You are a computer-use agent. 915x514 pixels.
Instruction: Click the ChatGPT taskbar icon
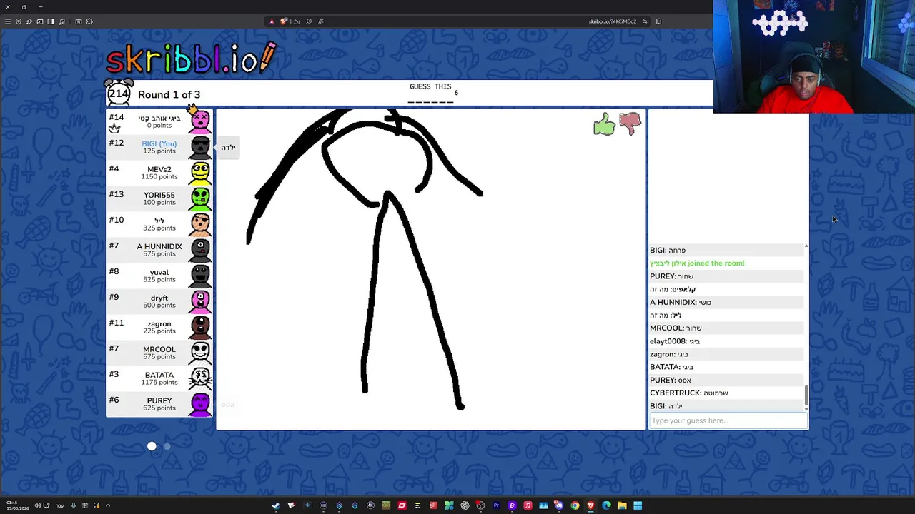pyautogui.click(x=465, y=505)
